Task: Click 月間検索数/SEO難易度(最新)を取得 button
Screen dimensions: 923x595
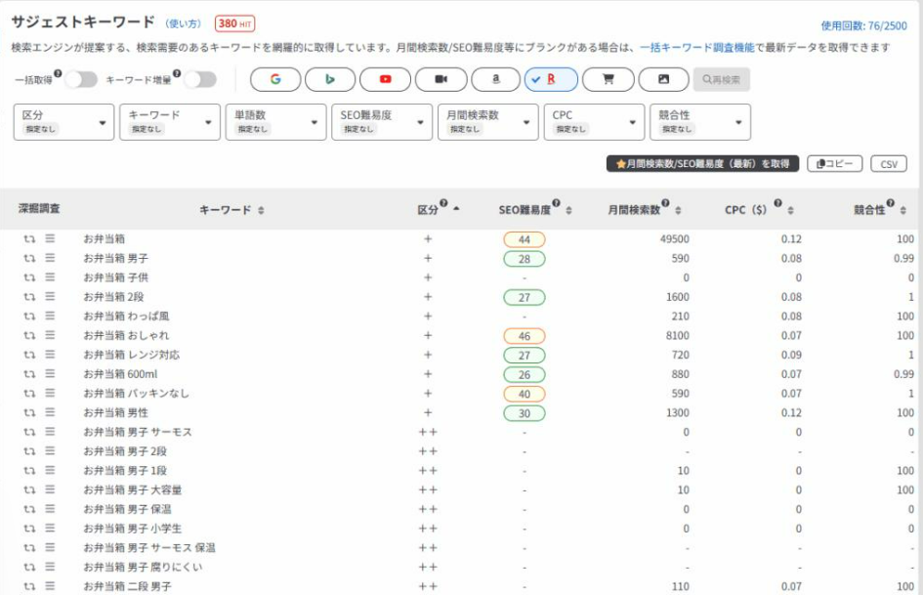Action: click(702, 164)
